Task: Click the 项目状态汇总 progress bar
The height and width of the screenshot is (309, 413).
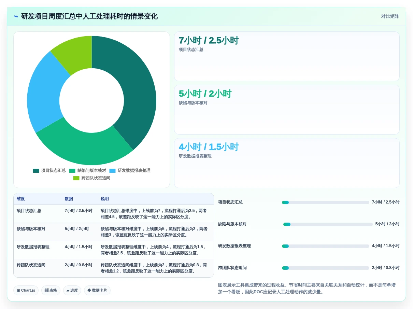Action: click(326, 202)
